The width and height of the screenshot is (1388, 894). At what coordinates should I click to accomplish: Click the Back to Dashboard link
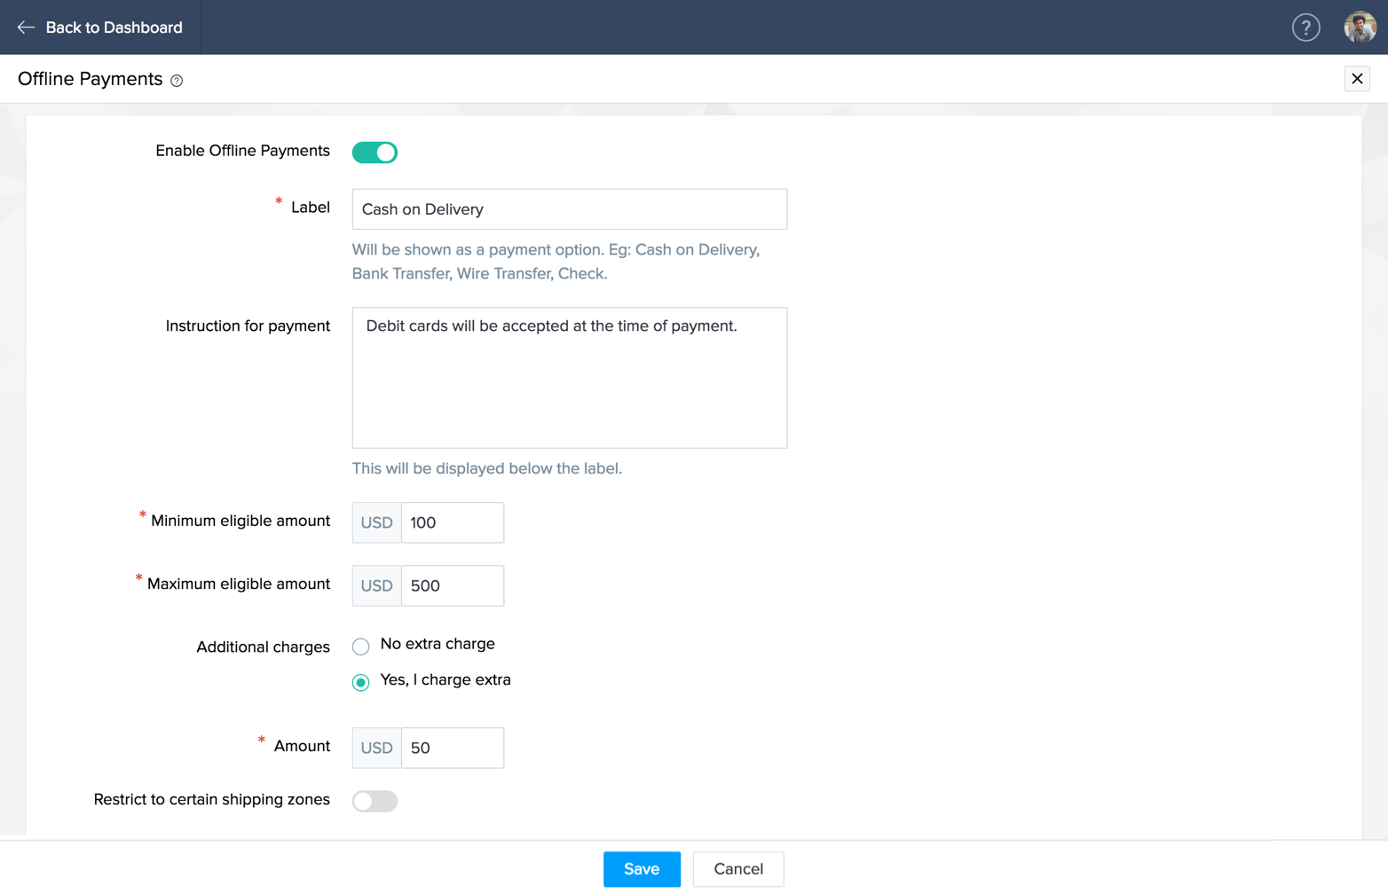tap(114, 27)
